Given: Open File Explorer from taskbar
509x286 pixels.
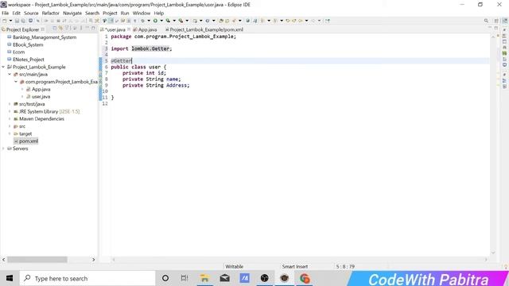Looking at the screenshot, I should click(x=204, y=278).
